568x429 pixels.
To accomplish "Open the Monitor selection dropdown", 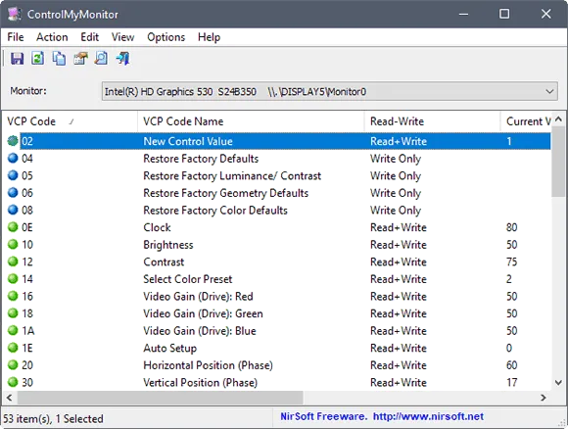I will coord(330,91).
